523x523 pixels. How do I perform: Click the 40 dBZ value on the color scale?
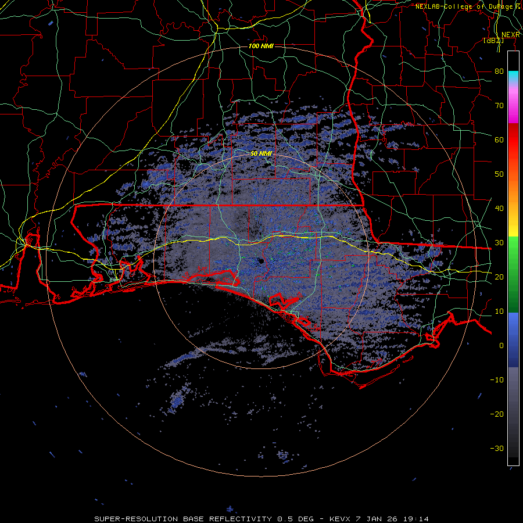(x=499, y=209)
